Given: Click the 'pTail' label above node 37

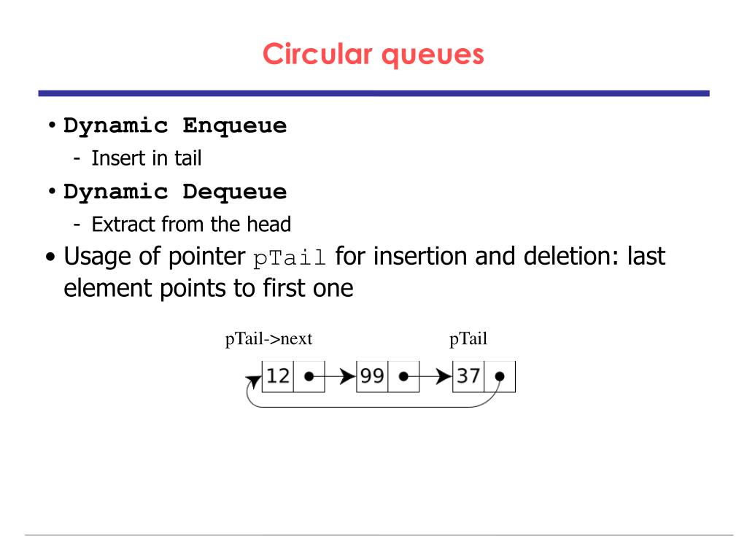Looking at the screenshot, I should pyautogui.click(x=468, y=339).
